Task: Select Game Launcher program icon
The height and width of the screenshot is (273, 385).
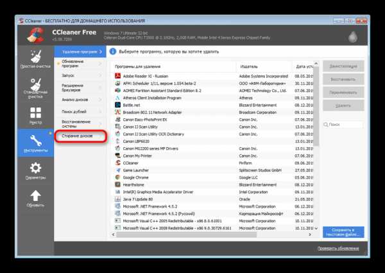Action: click(x=118, y=170)
